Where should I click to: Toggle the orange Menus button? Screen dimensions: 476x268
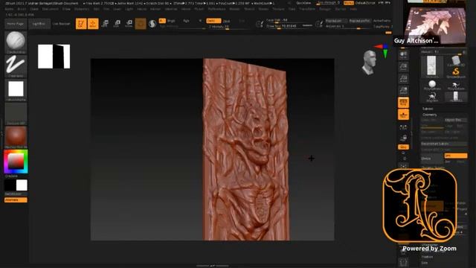[349, 3]
